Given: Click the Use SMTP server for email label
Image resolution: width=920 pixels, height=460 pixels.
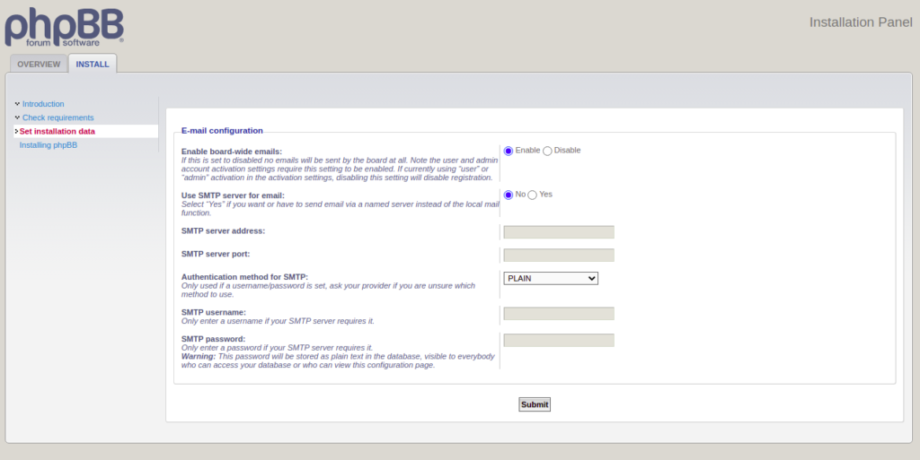Looking at the screenshot, I should click(x=233, y=195).
